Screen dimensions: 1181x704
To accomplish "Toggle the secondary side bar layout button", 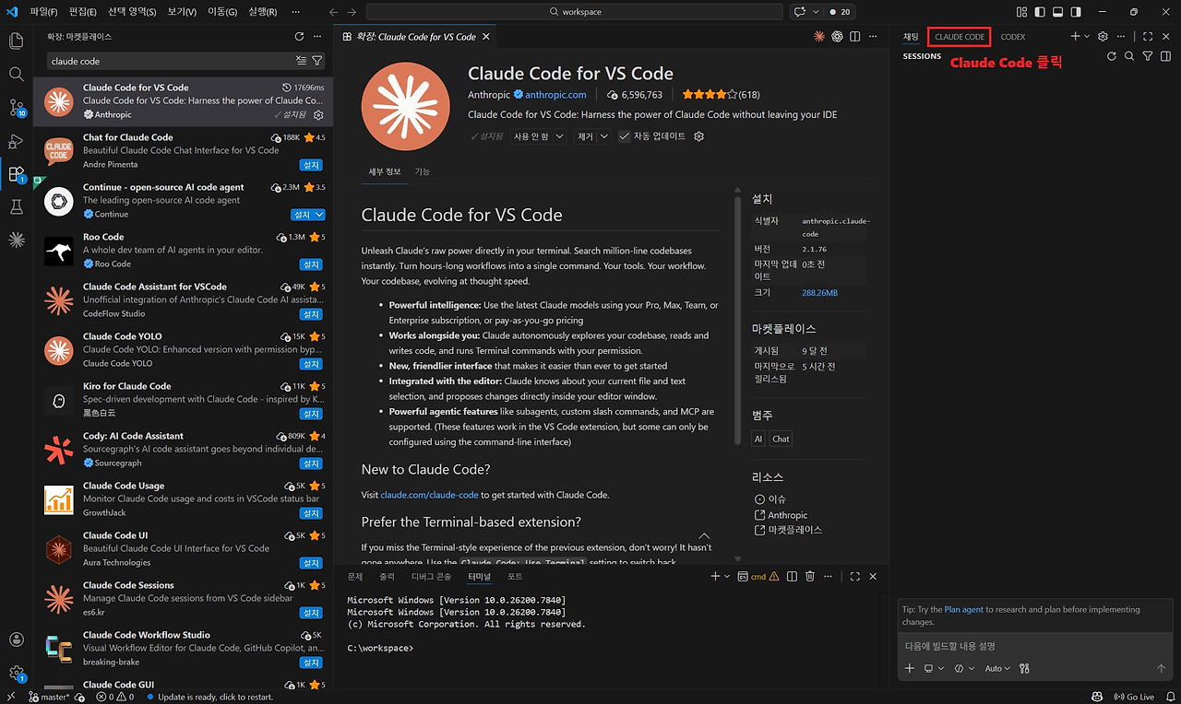I will pos(1075,12).
